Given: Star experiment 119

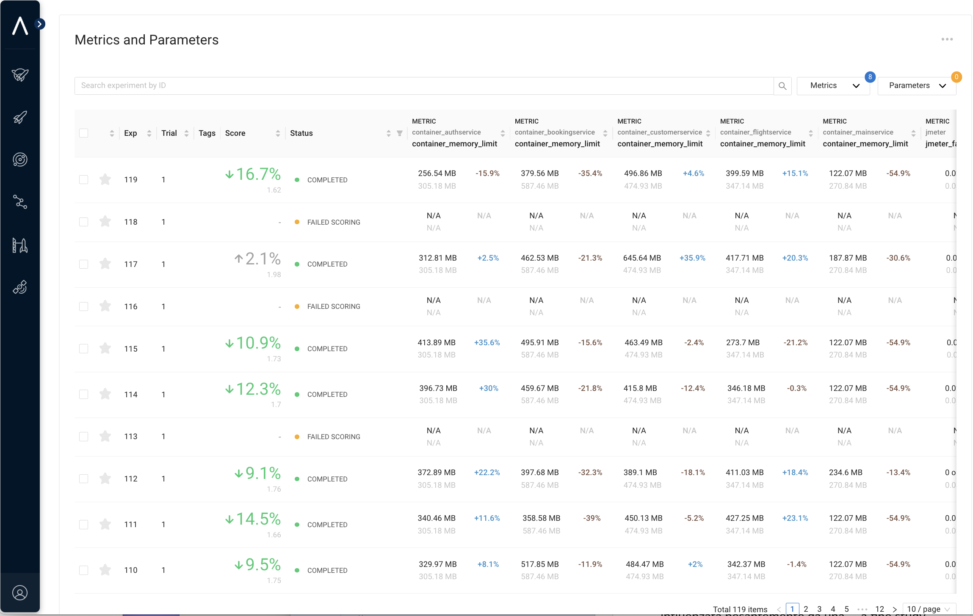Looking at the screenshot, I should [x=105, y=179].
